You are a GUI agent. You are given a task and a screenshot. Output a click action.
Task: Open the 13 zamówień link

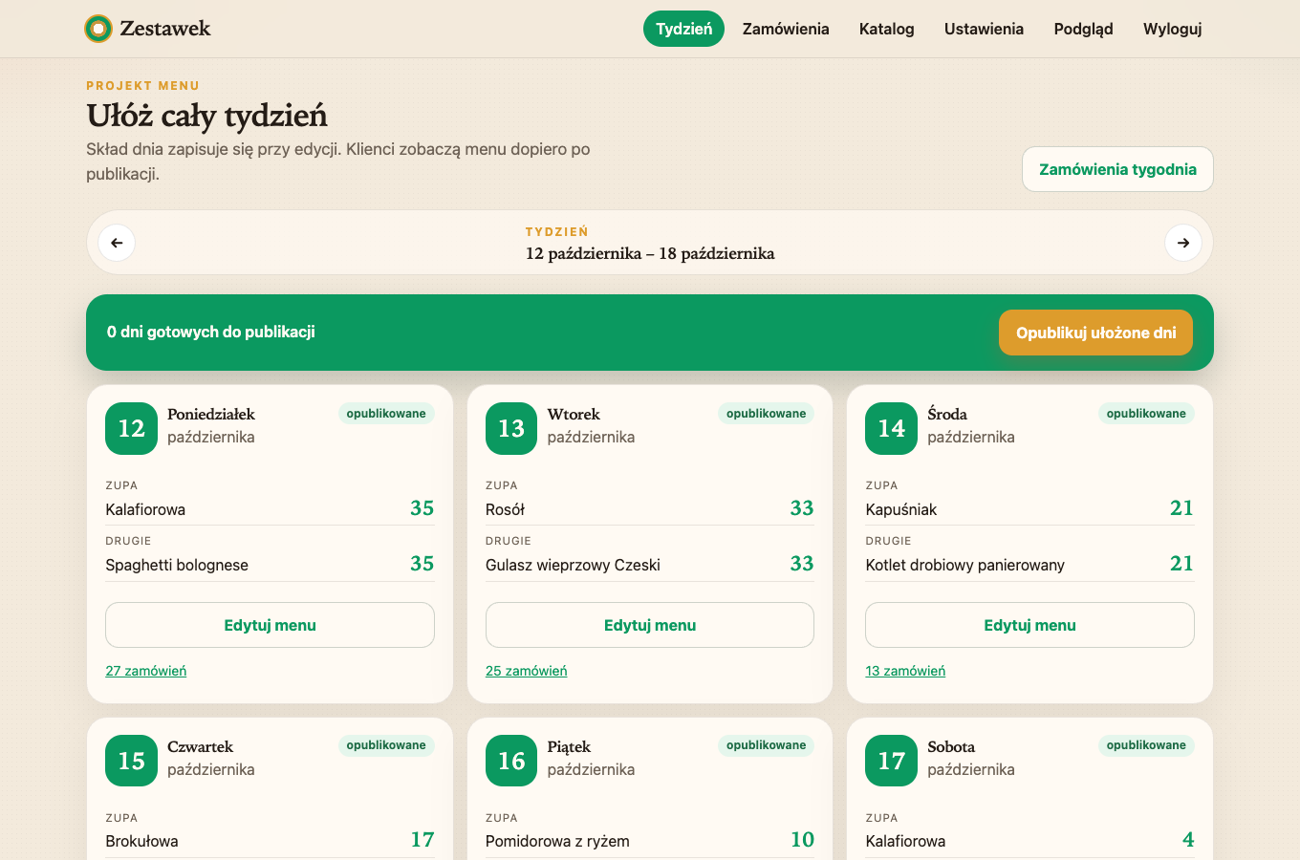tap(905, 671)
